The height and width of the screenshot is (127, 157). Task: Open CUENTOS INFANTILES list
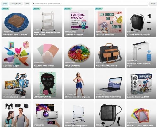coord(110,22)
